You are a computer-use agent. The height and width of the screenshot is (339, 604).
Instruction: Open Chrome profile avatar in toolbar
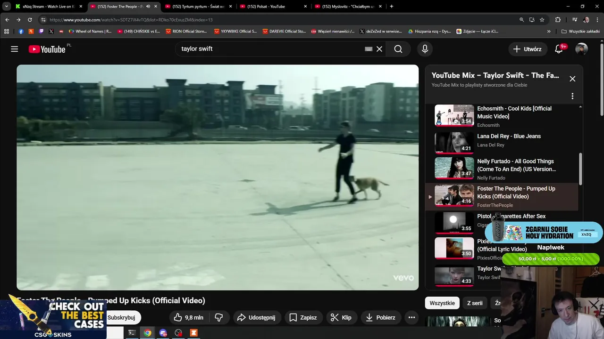[x=586, y=20]
